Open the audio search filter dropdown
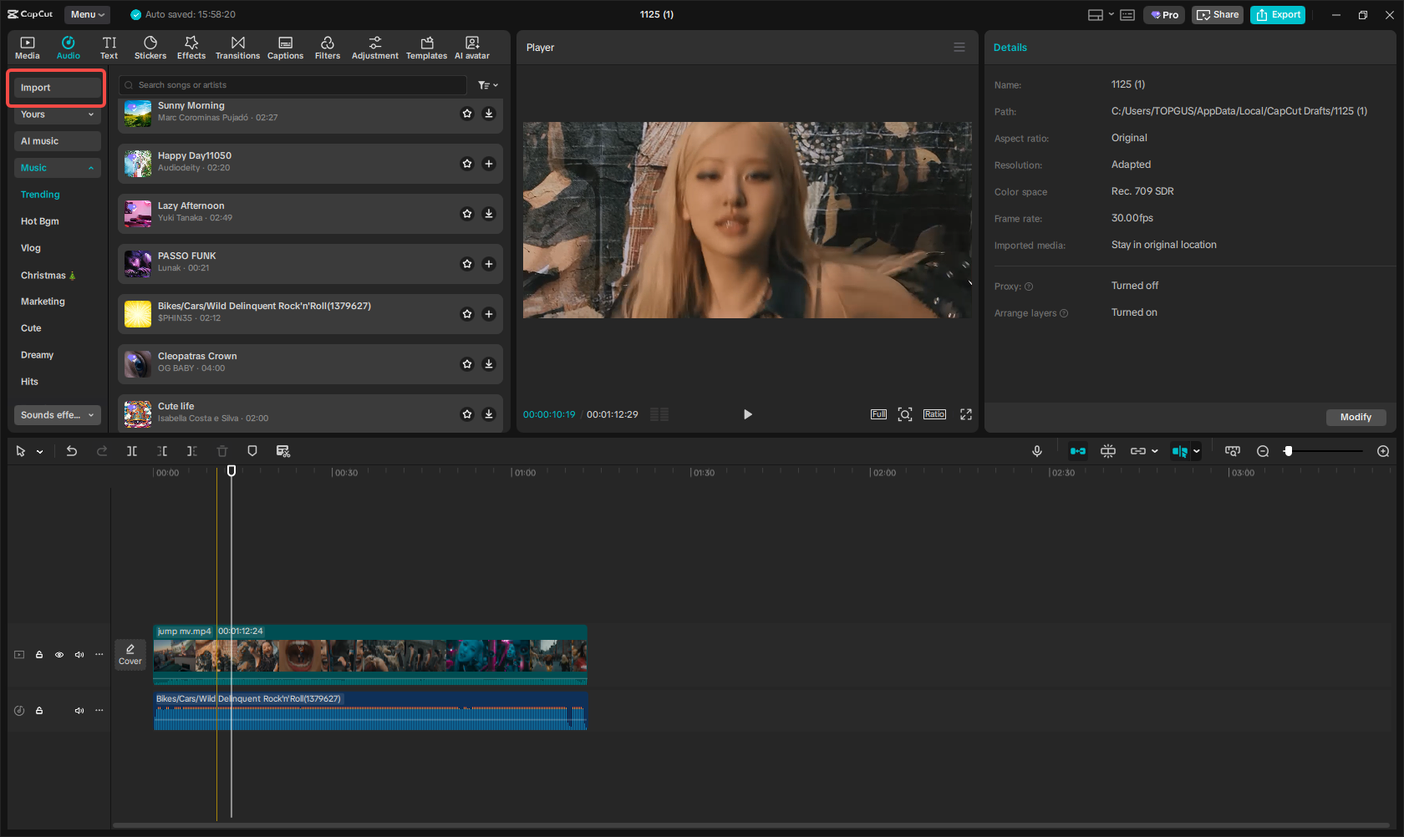This screenshot has width=1404, height=837. (487, 84)
